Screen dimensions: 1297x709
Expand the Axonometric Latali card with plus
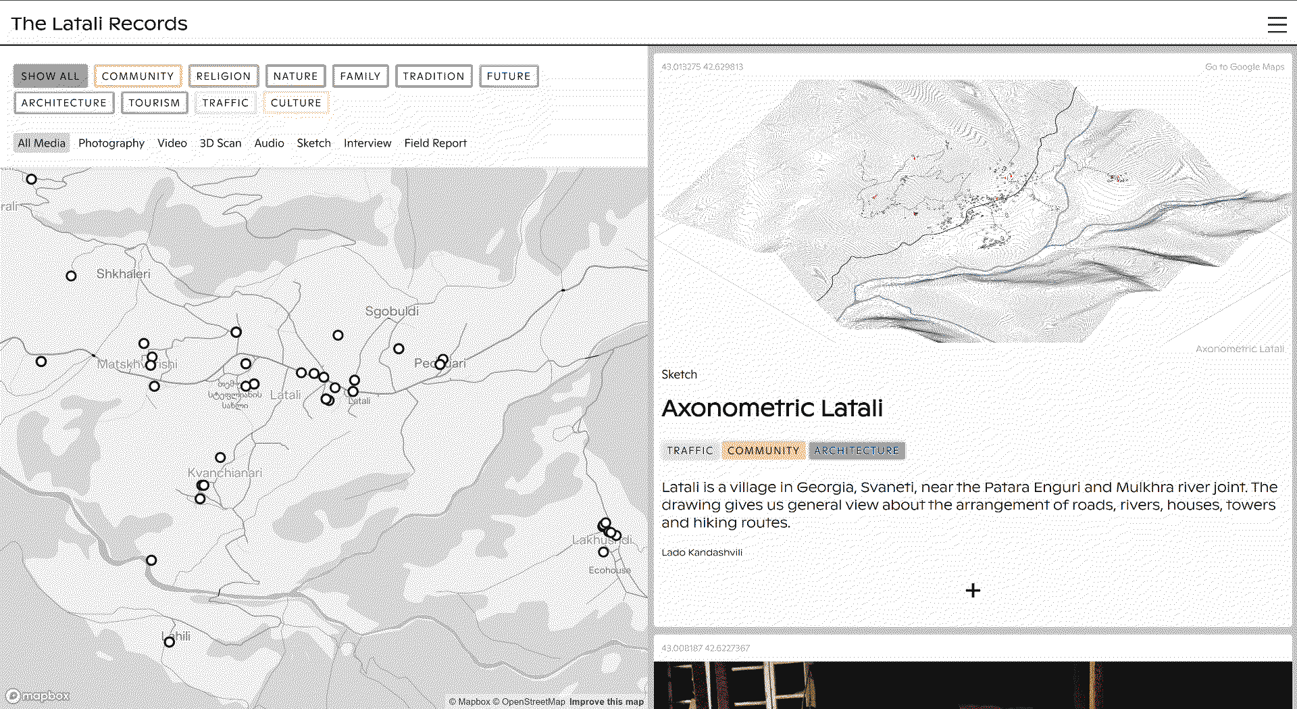pos(972,591)
